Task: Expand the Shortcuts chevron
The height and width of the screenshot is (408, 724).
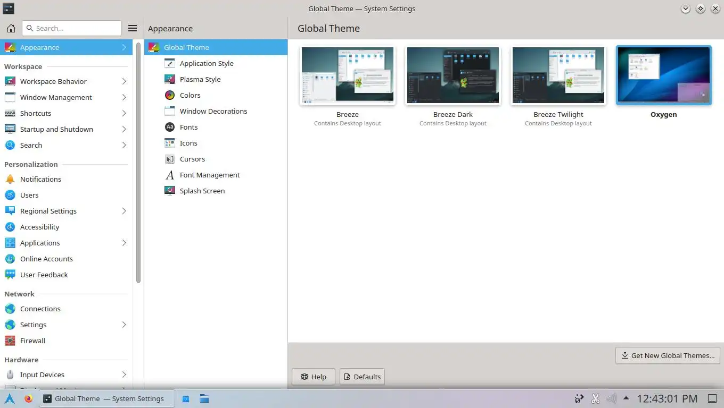Action: pos(124,113)
